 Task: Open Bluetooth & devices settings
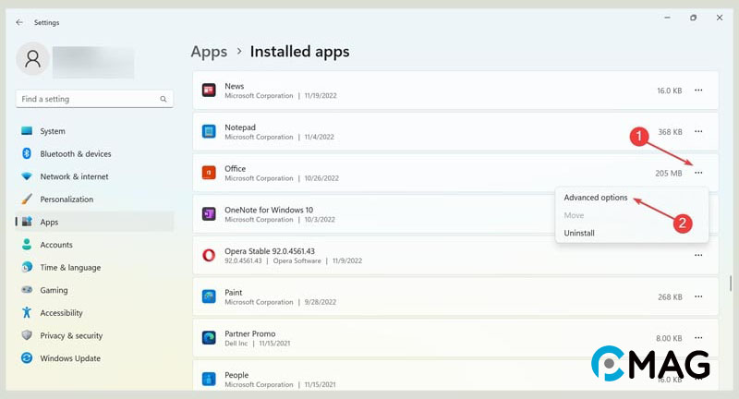coord(75,154)
